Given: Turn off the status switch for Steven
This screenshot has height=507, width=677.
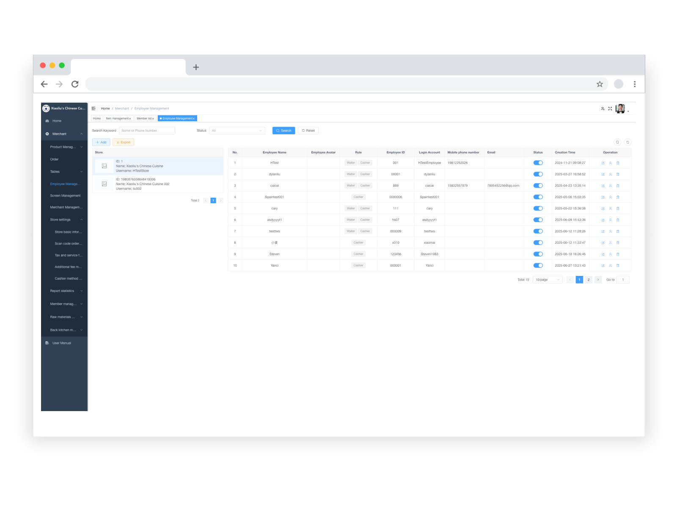Looking at the screenshot, I should click(x=538, y=254).
